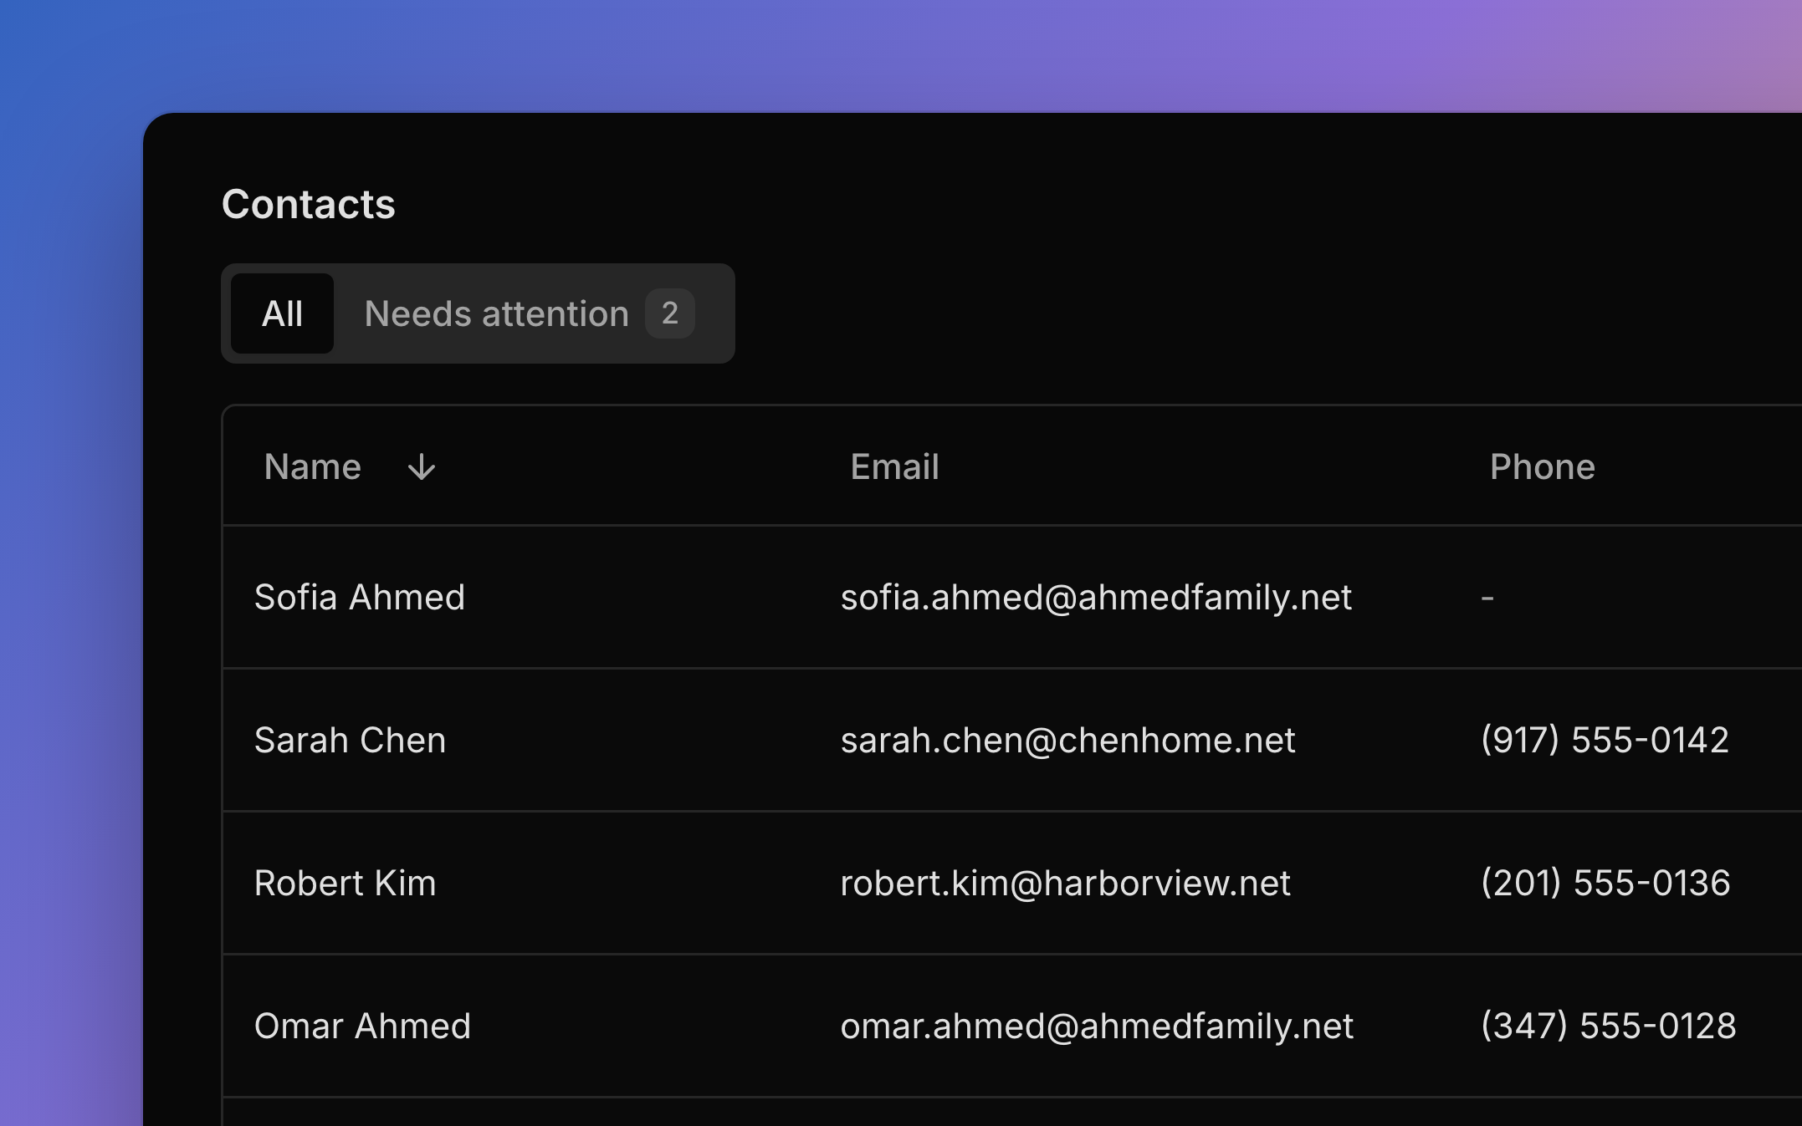Click phone number (347) 555-0128
The image size is (1802, 1126).
coord(1609,1026)
